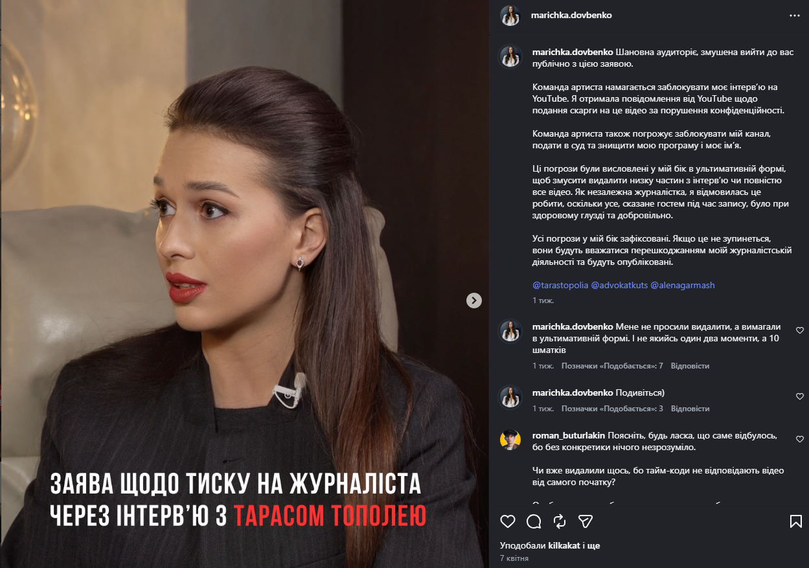
Task: Save post with the bookmark icon
Action: tap(795, 521)
